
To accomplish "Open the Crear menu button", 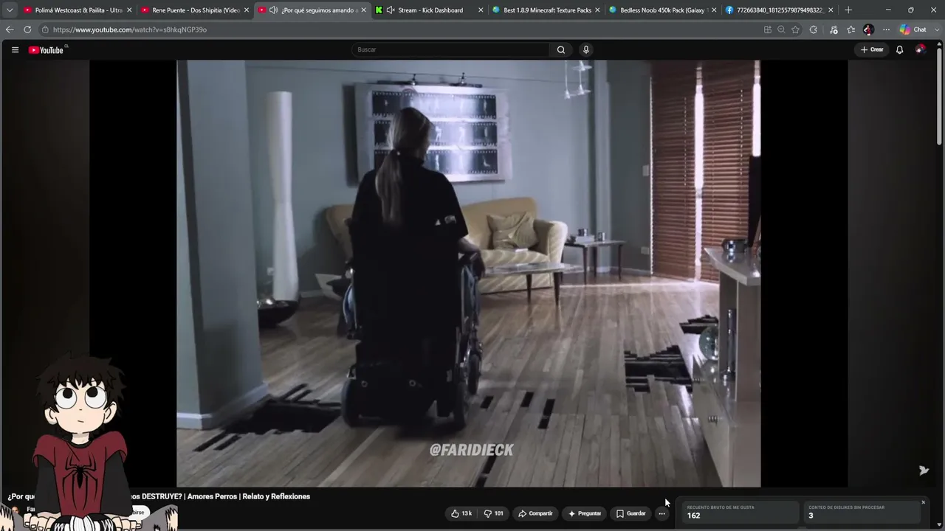I will [x=872, y=49].
